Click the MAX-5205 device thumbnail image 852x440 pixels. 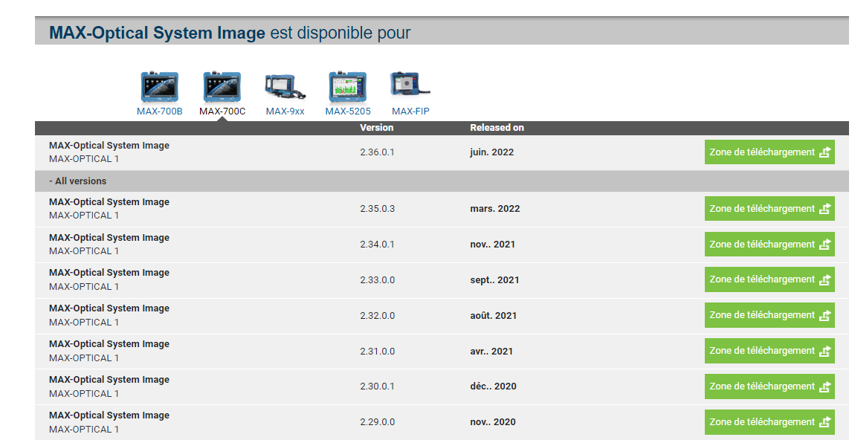coord(348,87)
